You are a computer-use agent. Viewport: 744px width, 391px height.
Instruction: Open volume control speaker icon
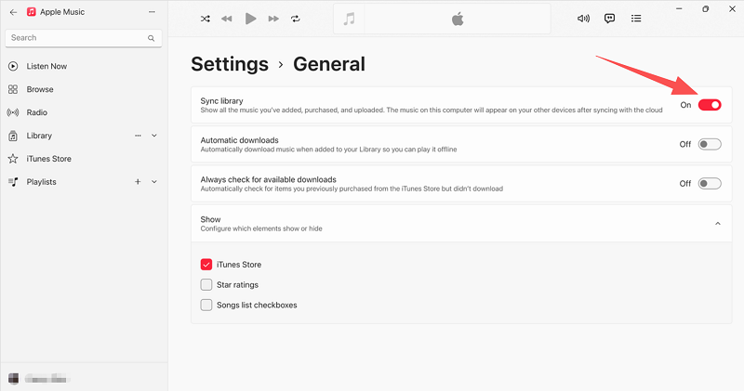pos(583,19)
